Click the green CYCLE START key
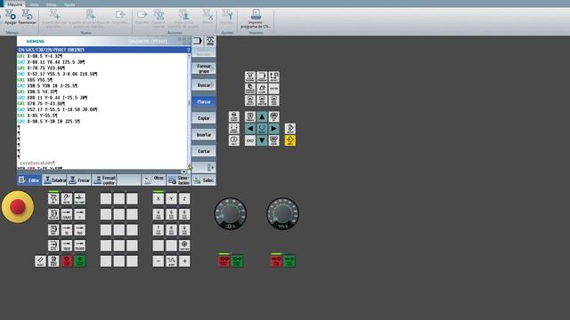The height and width of the screenshot is (320, 570). tap(79, 260)
